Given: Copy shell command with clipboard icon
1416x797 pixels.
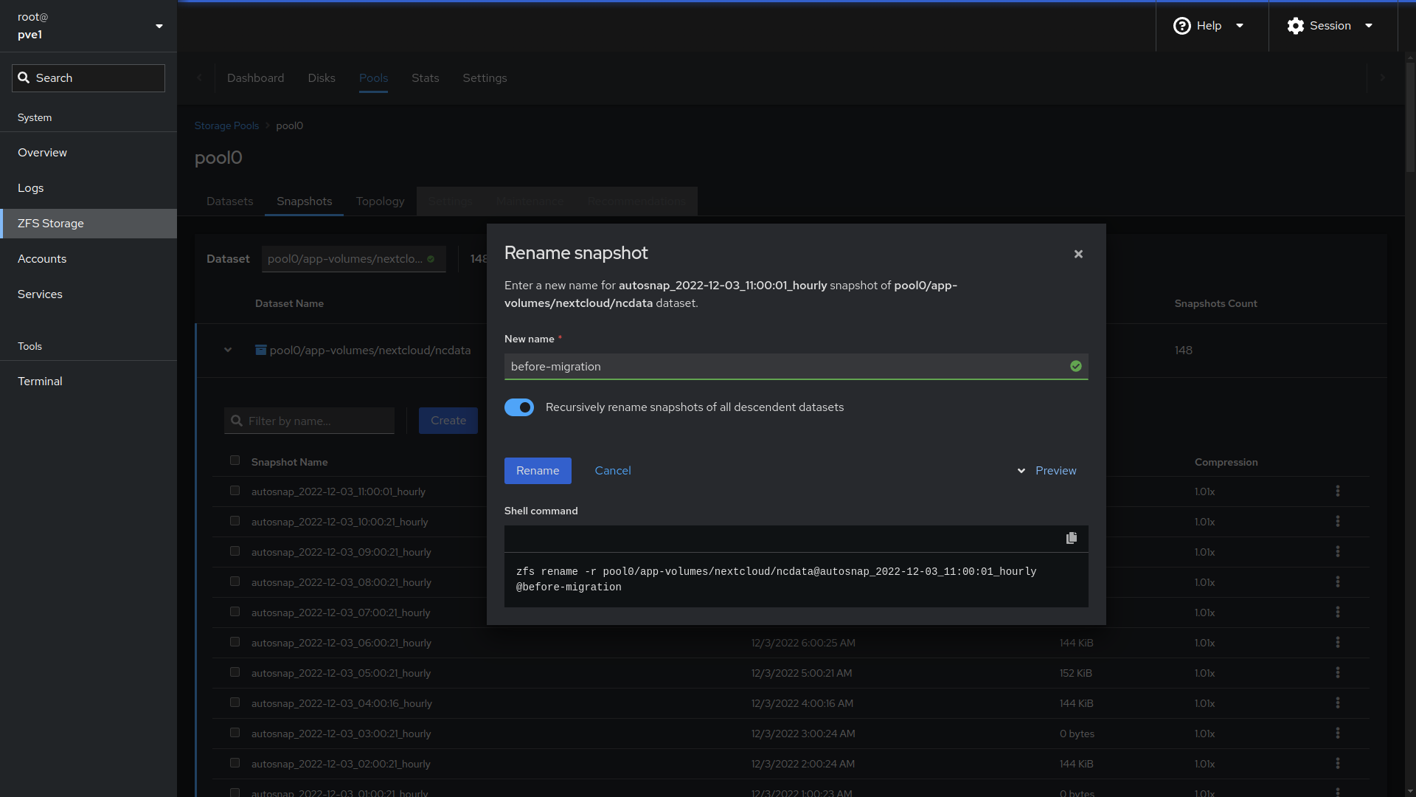Looking at the screenshot, I should pos(1071,538).
